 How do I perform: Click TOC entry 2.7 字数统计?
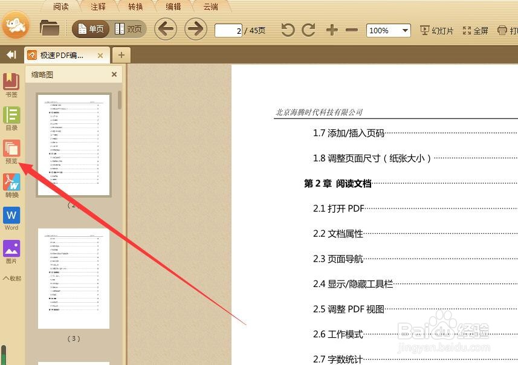(338, 359)
